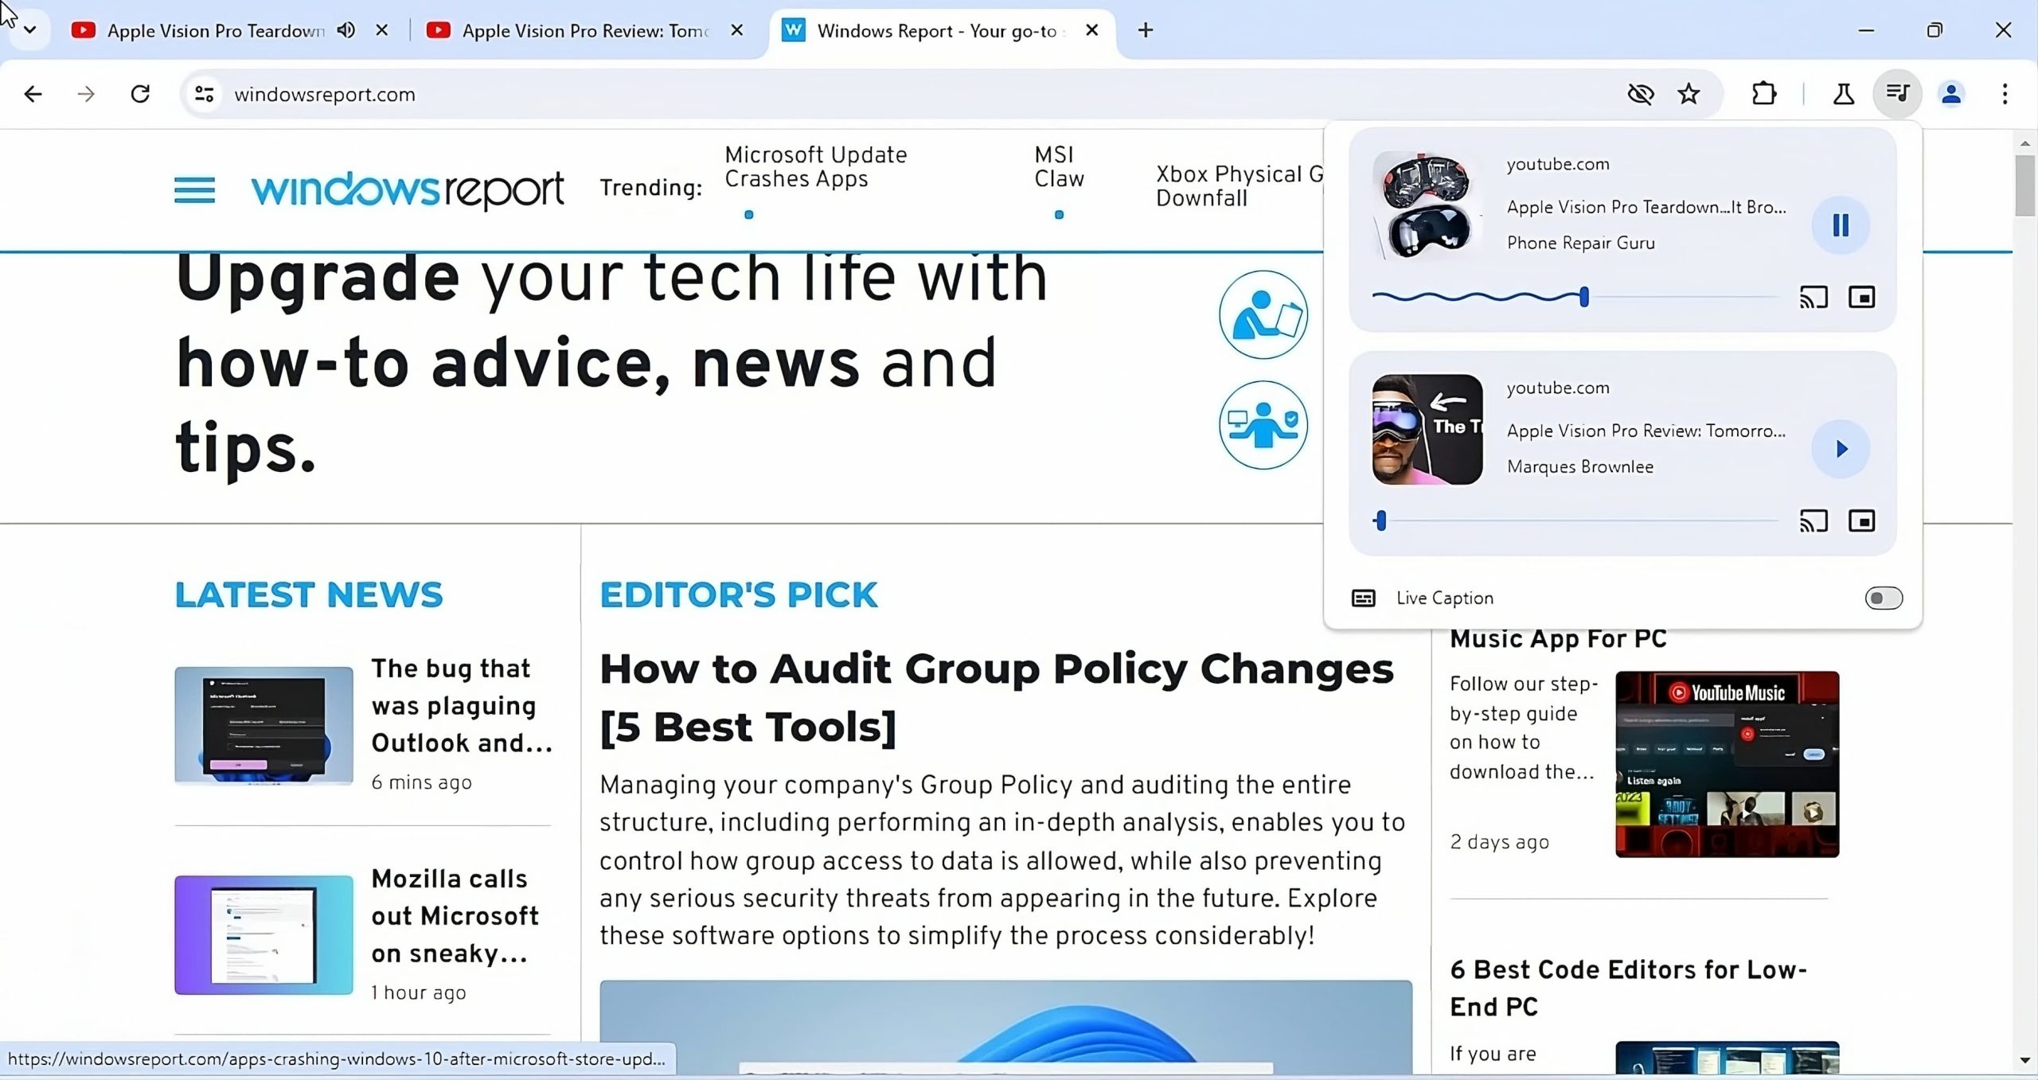View site information icon in address bar
The height and width of the screenshot is (1080, 2038).
205,94
